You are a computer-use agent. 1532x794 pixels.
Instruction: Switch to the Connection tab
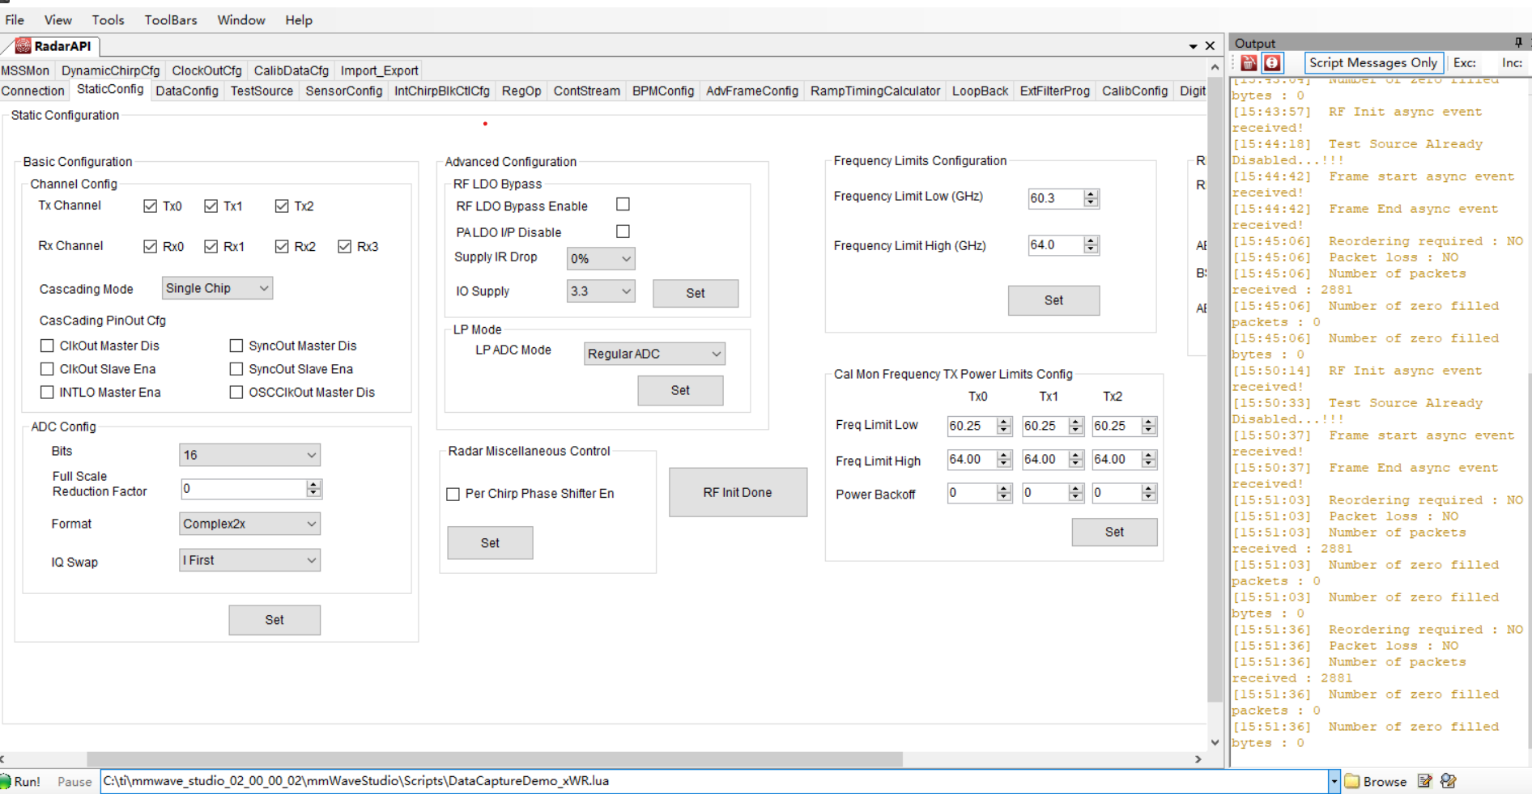pos(32,91)
